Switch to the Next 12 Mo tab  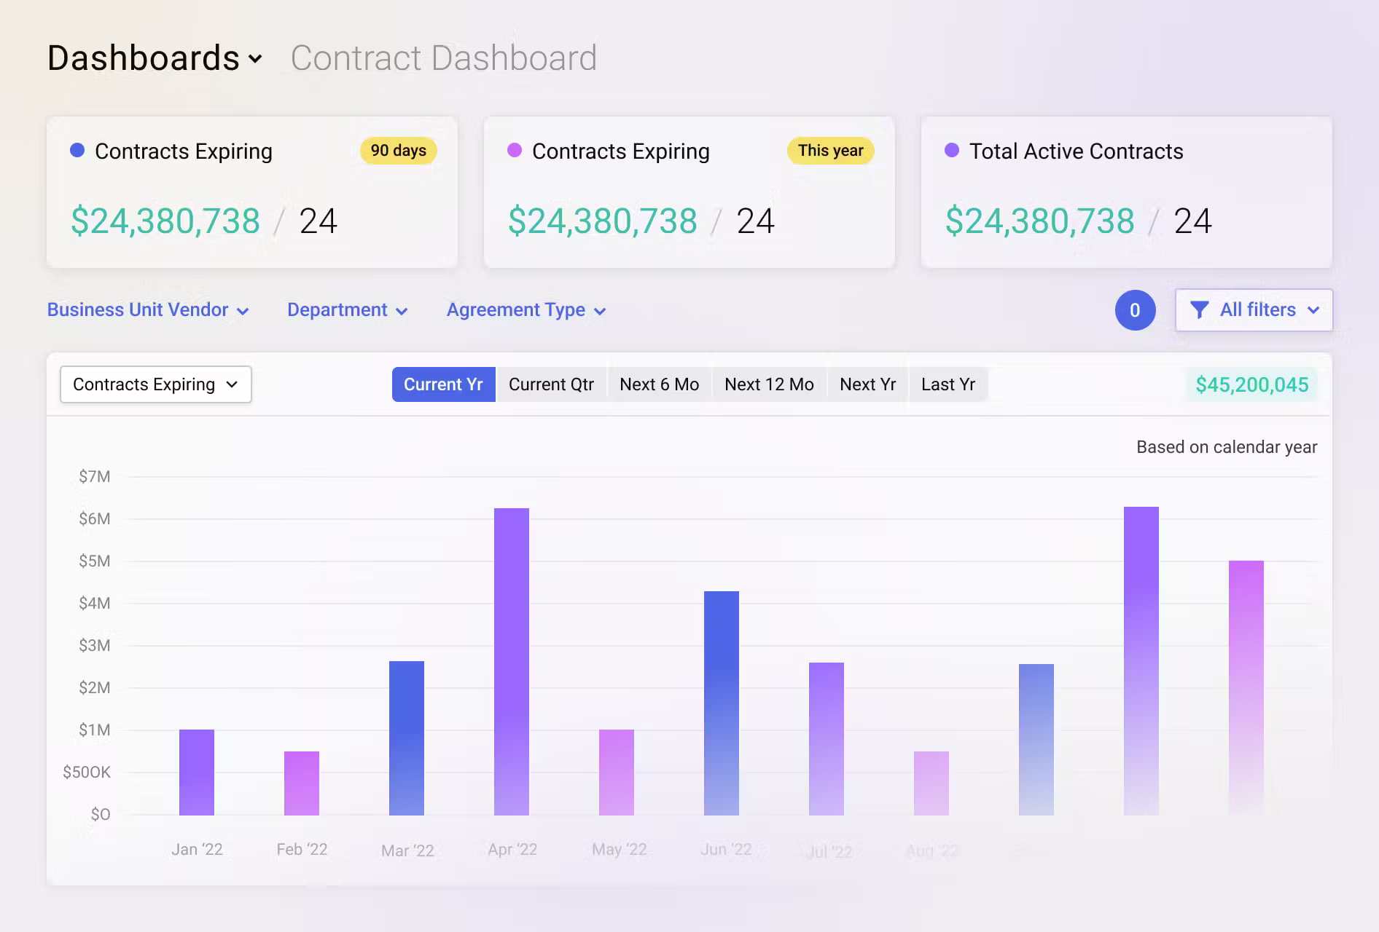click(x=769, y=384)
